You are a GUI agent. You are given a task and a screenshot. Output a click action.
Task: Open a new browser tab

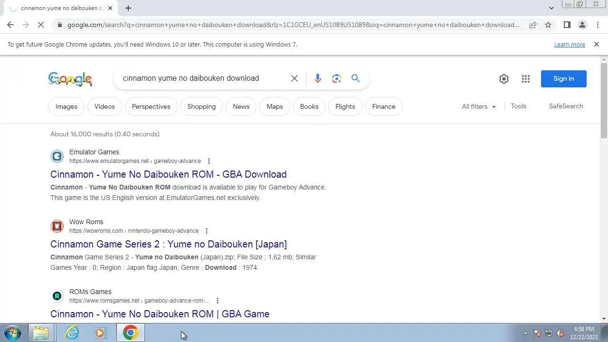coord(128,8)
